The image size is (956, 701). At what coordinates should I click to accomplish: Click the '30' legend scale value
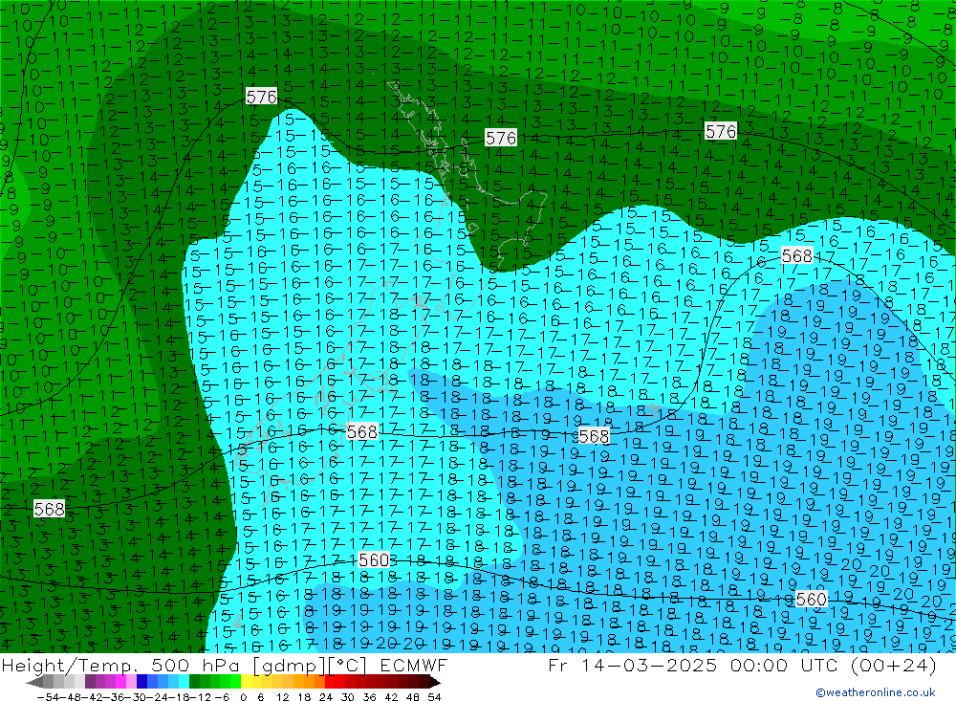click(348, 697)
